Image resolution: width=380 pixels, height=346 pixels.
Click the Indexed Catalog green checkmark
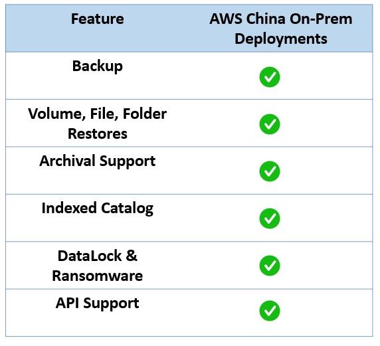[x=270, y=218]
